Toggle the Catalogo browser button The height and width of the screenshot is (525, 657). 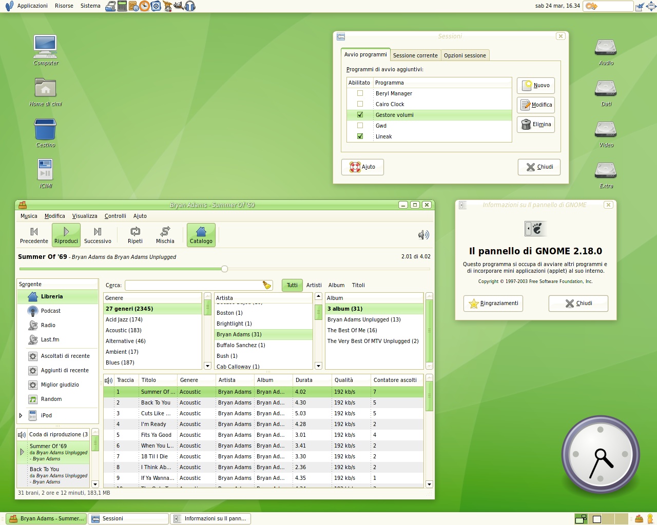pyautogui.click(x=201, y=235)
